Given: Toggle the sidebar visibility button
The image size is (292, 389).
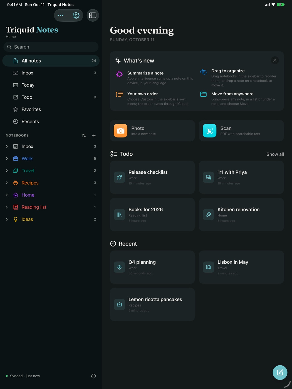Looking at the screenshot, I should 93,15.
